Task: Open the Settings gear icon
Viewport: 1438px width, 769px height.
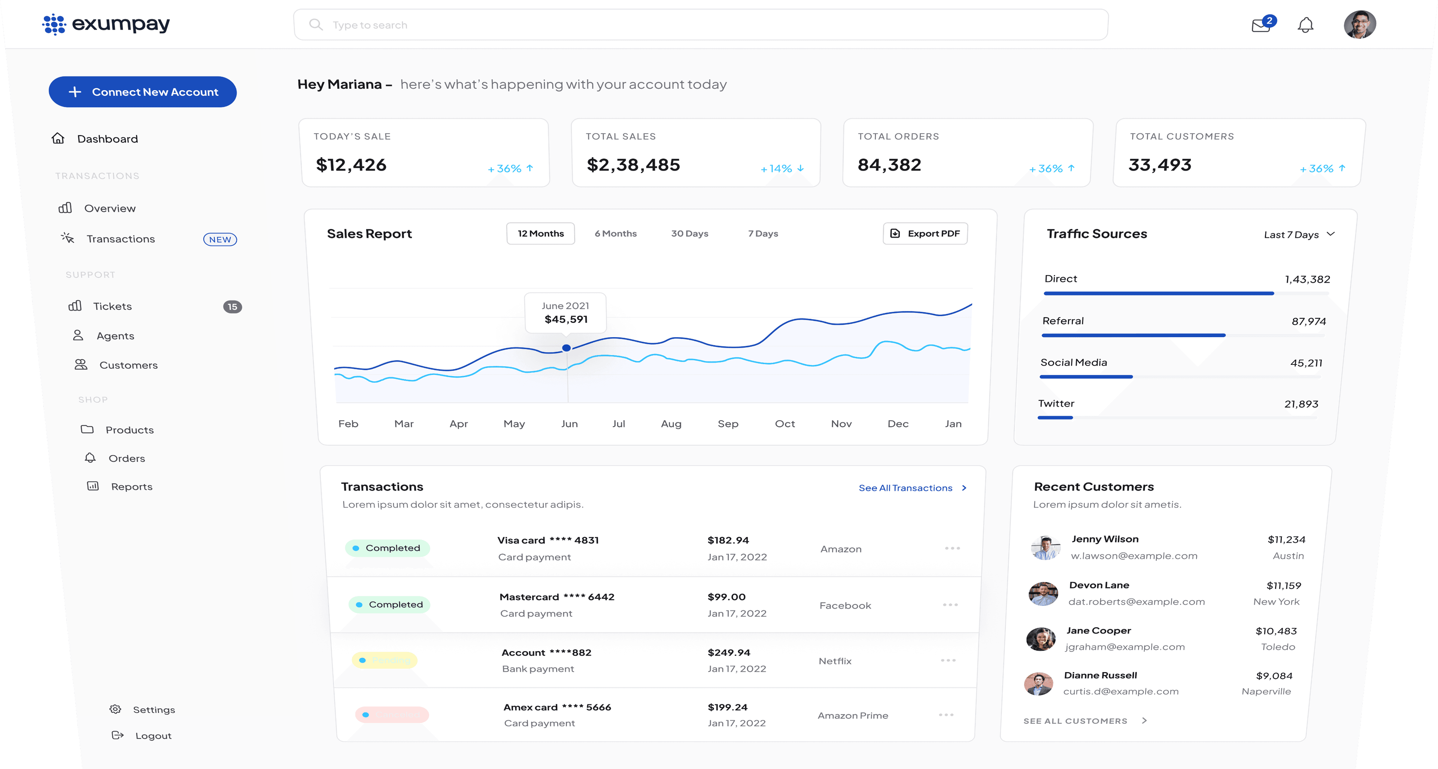Action: point(116,709)
